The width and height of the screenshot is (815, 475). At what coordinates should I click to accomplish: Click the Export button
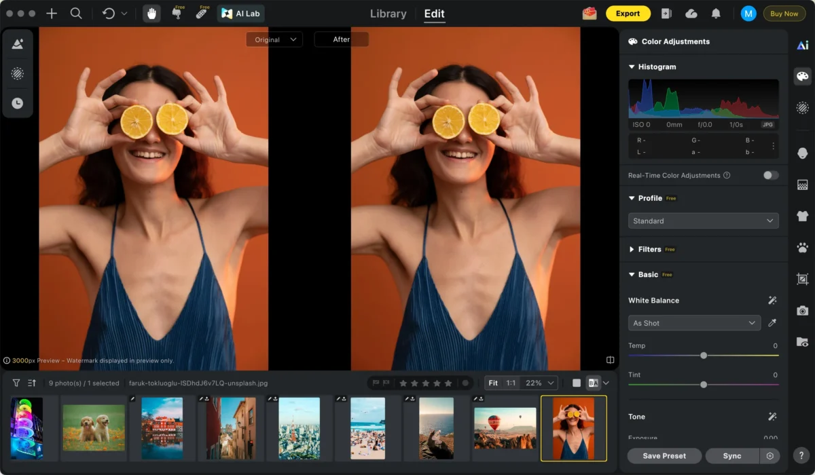pyautogui.click(x=628, y=13)
